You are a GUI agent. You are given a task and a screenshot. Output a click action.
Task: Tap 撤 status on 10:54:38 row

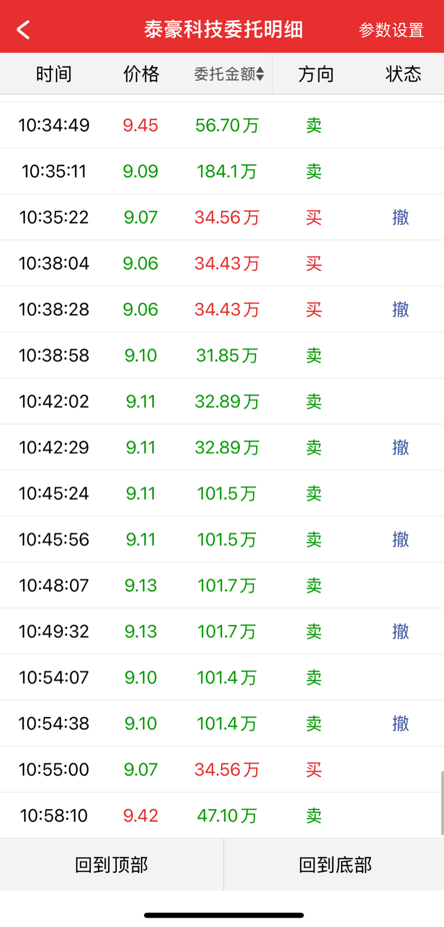(401, 723)
